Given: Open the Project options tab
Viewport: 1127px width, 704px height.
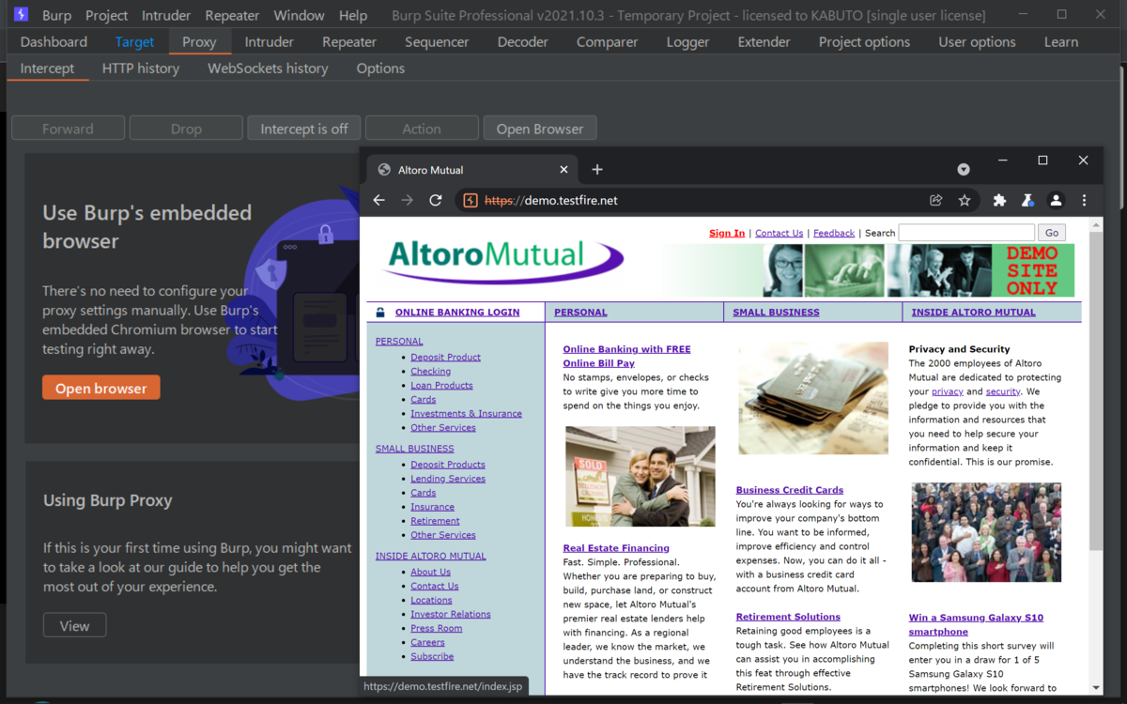Looking at the screenshot, I should pos(864,42).
